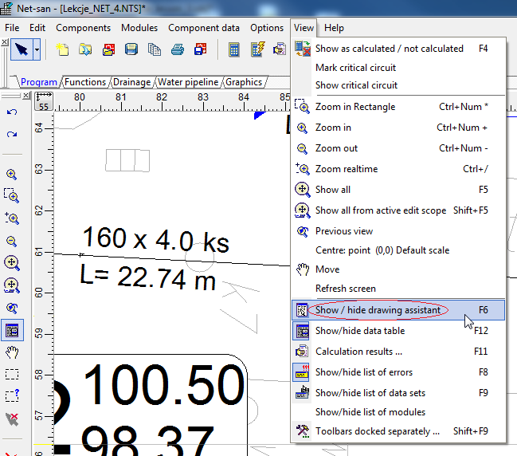517x456 pixels.
Task: Click the redo arrow in left toolbar
Action: tap(12, 134)
